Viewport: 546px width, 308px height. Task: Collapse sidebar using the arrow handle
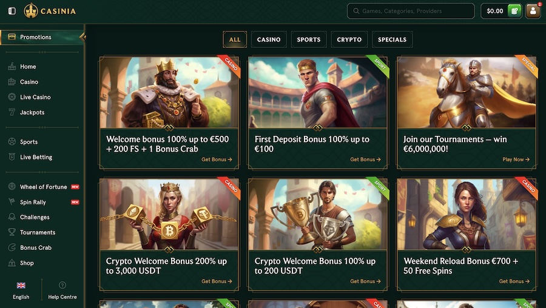tap(83, 37)
